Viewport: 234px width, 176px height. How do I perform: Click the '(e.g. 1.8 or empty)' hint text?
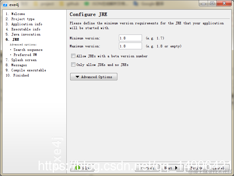pos(164,46)
